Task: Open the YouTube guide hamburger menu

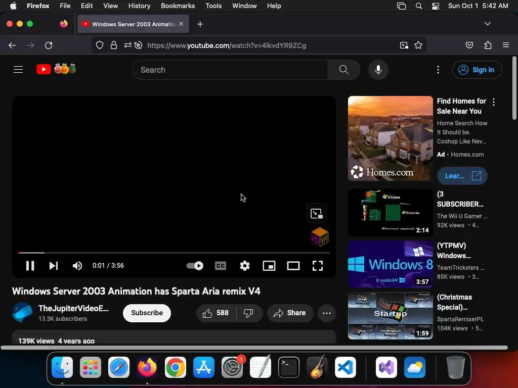Action: (x=18, y=70)
